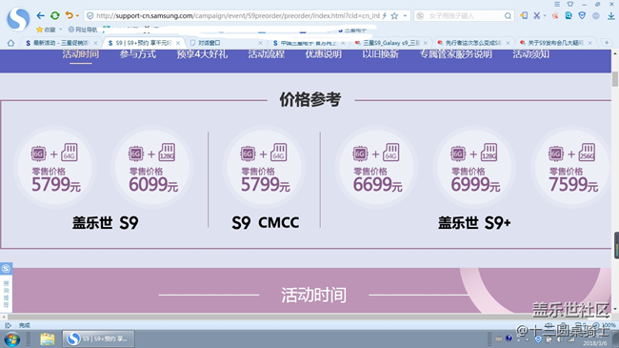619x348 pixels.
Task: Click the home icon on the tab bar
Action: pyautogui.click(x=10, y=43)
